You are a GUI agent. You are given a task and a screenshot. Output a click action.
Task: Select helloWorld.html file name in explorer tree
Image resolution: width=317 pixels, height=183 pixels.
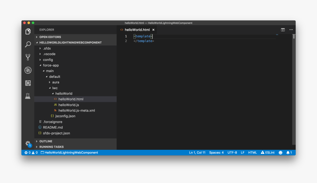pyautogui.click(x=71, y=99)
